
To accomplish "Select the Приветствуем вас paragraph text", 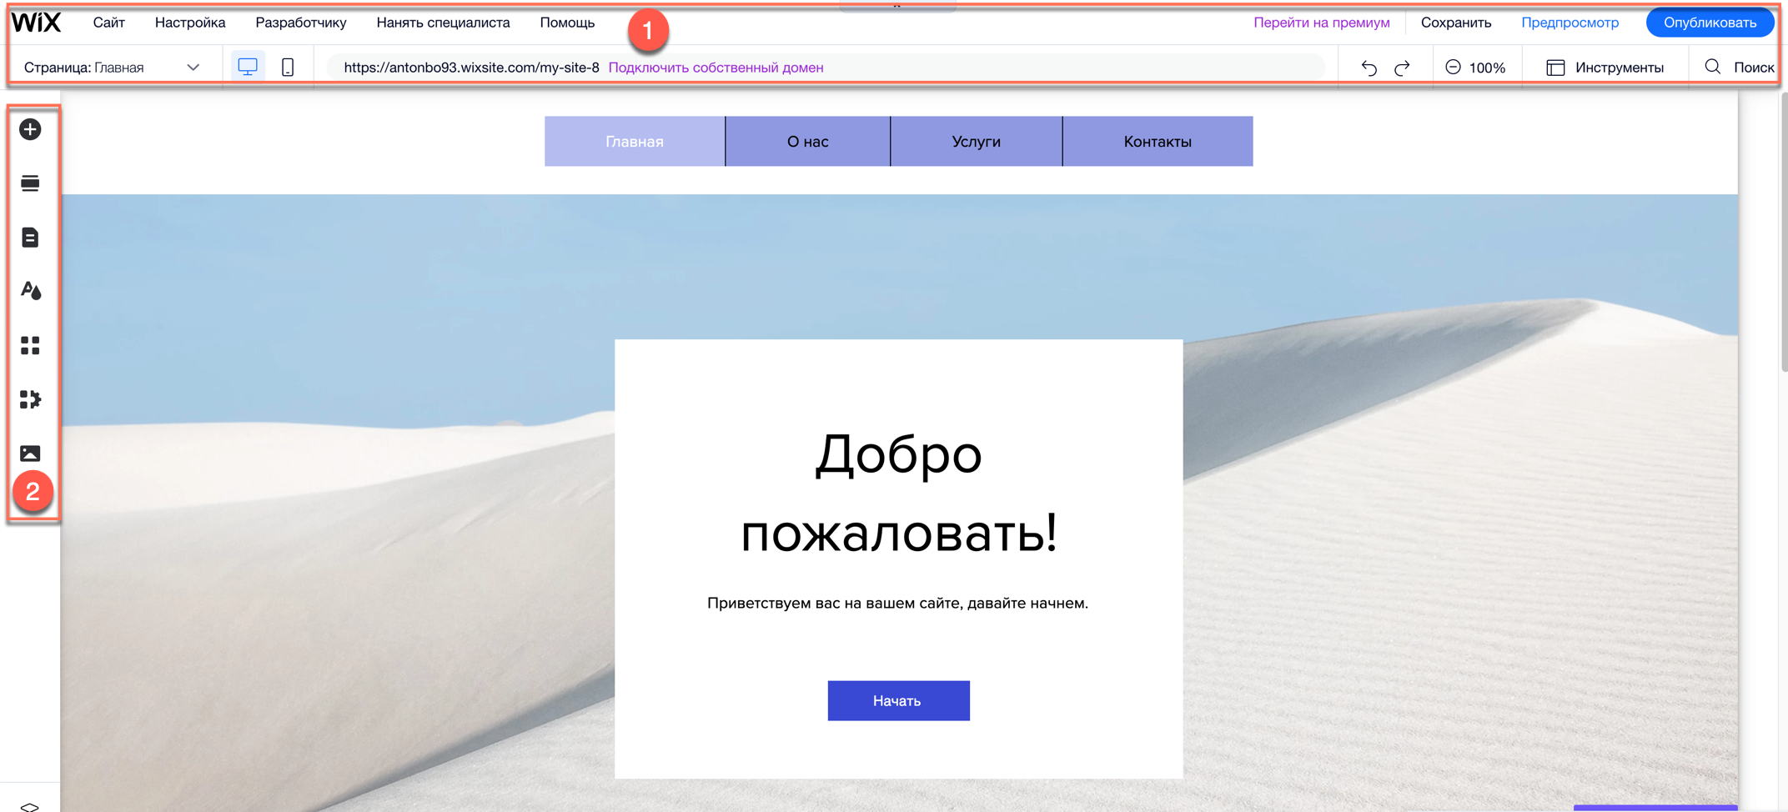I will (x=897, y=603).
